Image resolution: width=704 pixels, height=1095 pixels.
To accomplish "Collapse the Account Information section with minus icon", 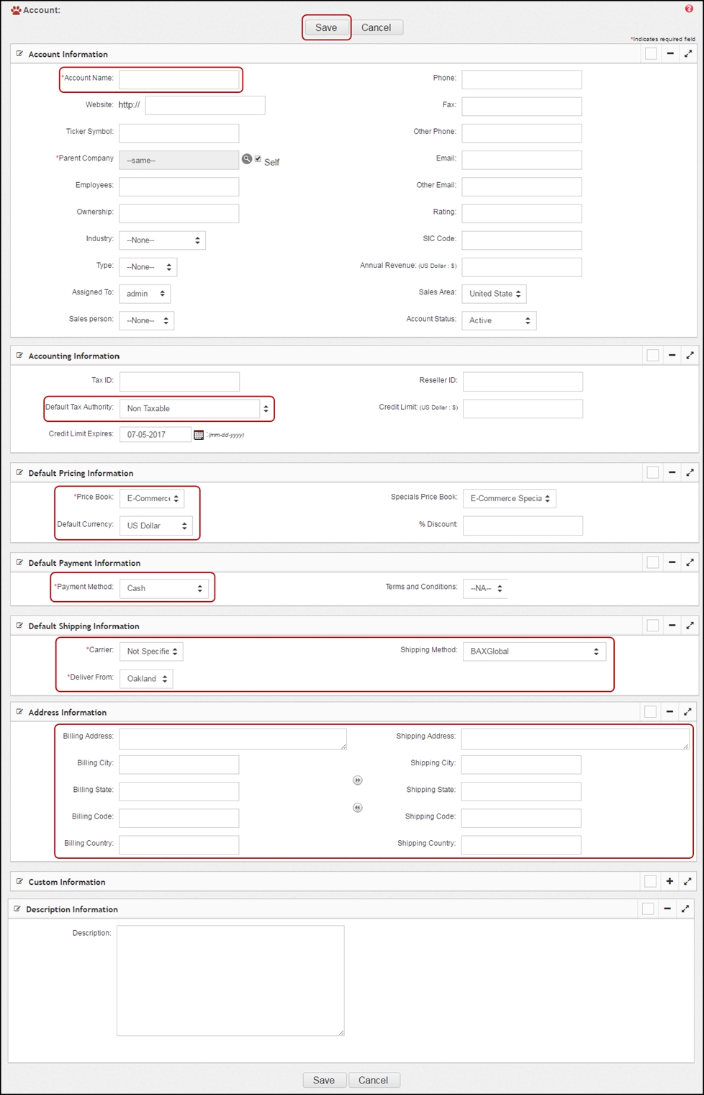I will point(670,54).
